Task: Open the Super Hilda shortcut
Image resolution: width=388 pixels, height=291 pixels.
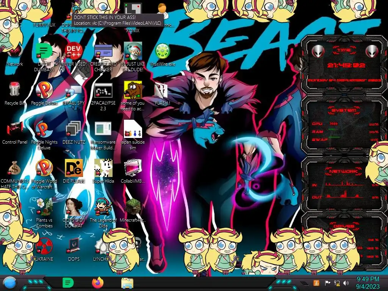Action: pyautogui.click(x=103, y=171)
